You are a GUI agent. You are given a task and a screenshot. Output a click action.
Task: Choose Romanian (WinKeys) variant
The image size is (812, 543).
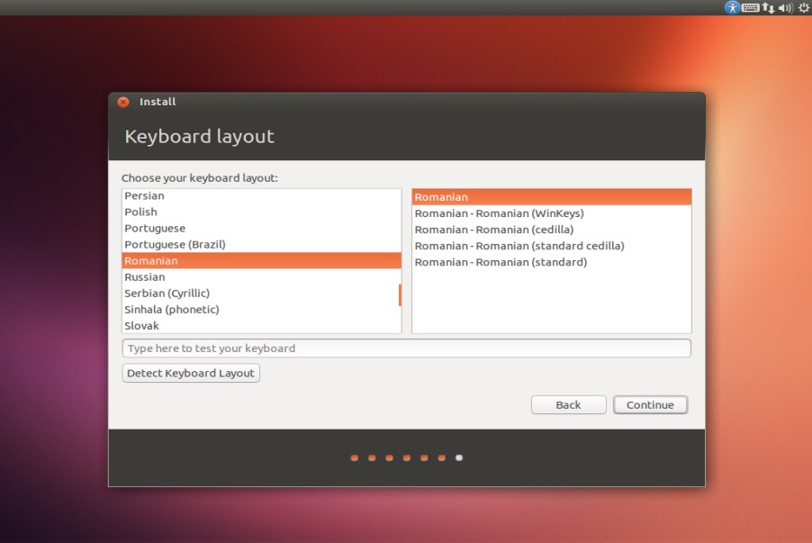[499, 213]
